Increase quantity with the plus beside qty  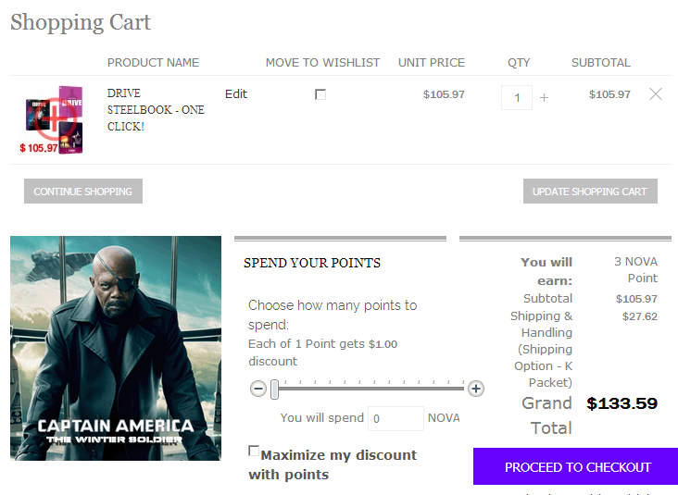point(544,98)
